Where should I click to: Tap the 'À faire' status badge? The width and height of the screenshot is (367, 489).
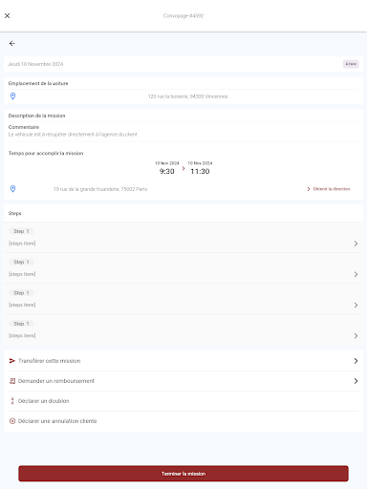tap(351, 64)
